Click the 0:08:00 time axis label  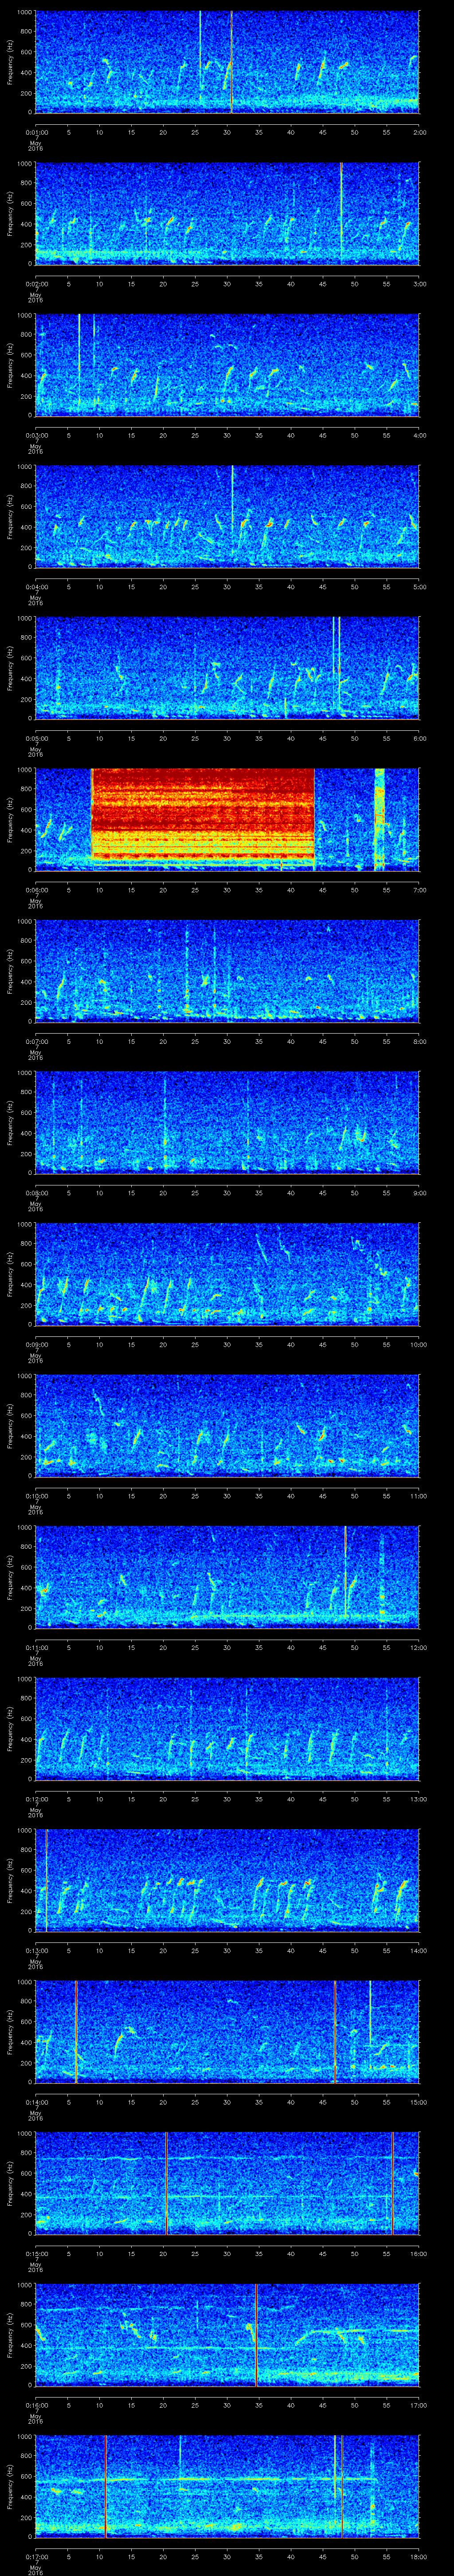pos(36,1192)
